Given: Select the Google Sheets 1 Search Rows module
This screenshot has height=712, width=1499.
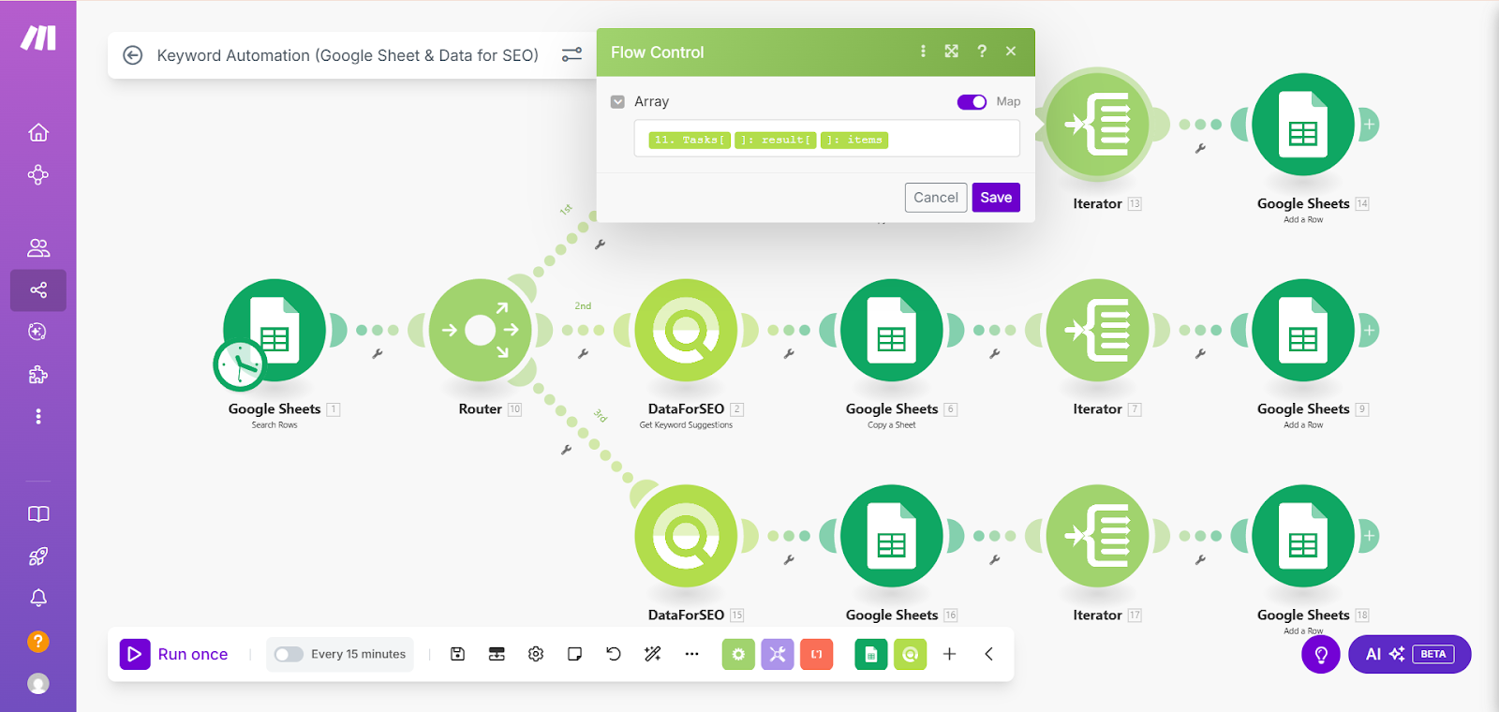Looking at the screenshot, I should pos(275,331).
